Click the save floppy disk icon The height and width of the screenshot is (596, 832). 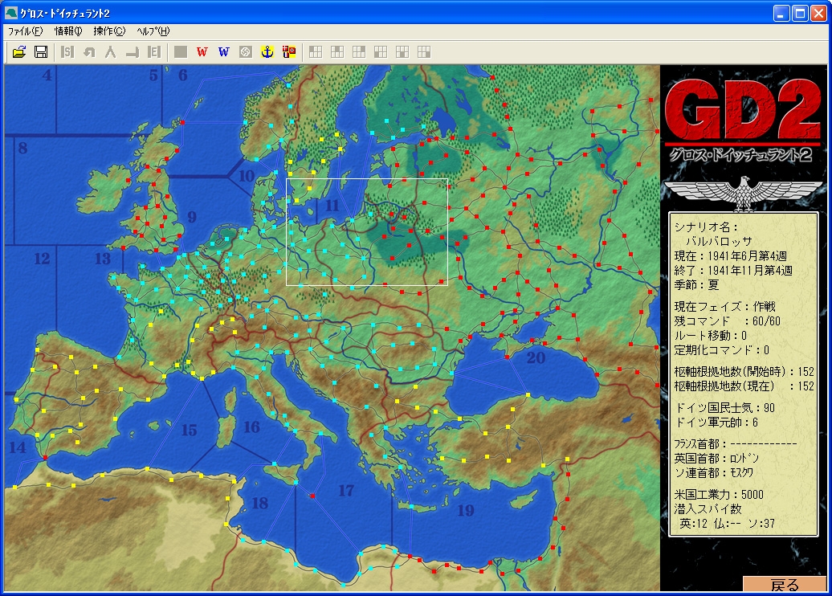coord(41,52)
